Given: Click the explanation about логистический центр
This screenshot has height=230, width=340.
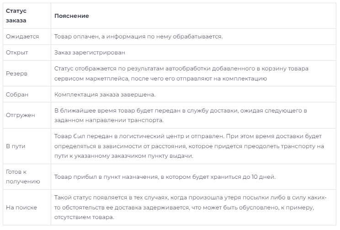Looking at the screenshot, I should pos(189,146).
